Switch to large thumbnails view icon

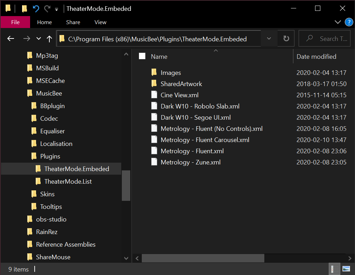pyautogui.click(x=346, y=269)
